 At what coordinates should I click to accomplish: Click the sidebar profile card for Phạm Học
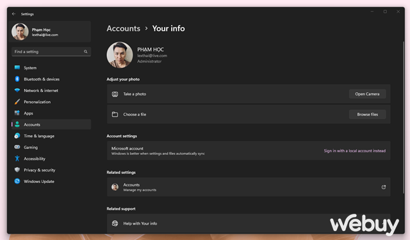(x=50, y=31)
